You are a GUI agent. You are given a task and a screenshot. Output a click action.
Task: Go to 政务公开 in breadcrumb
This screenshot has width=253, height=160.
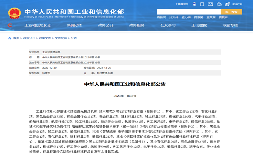point(29,38)
